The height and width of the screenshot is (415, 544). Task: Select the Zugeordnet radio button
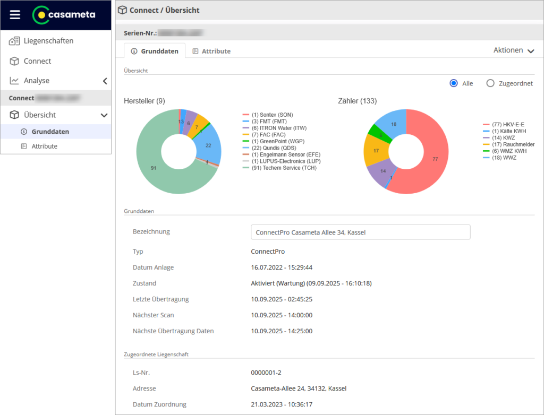coord(490,83)
